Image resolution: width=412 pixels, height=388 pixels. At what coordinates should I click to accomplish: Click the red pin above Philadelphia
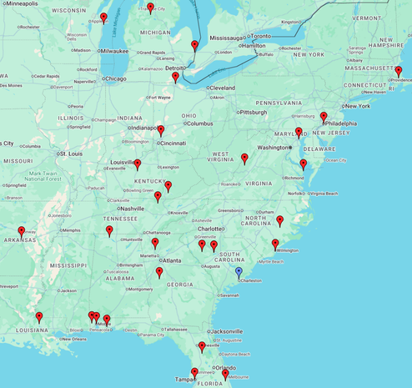(324, 118)
